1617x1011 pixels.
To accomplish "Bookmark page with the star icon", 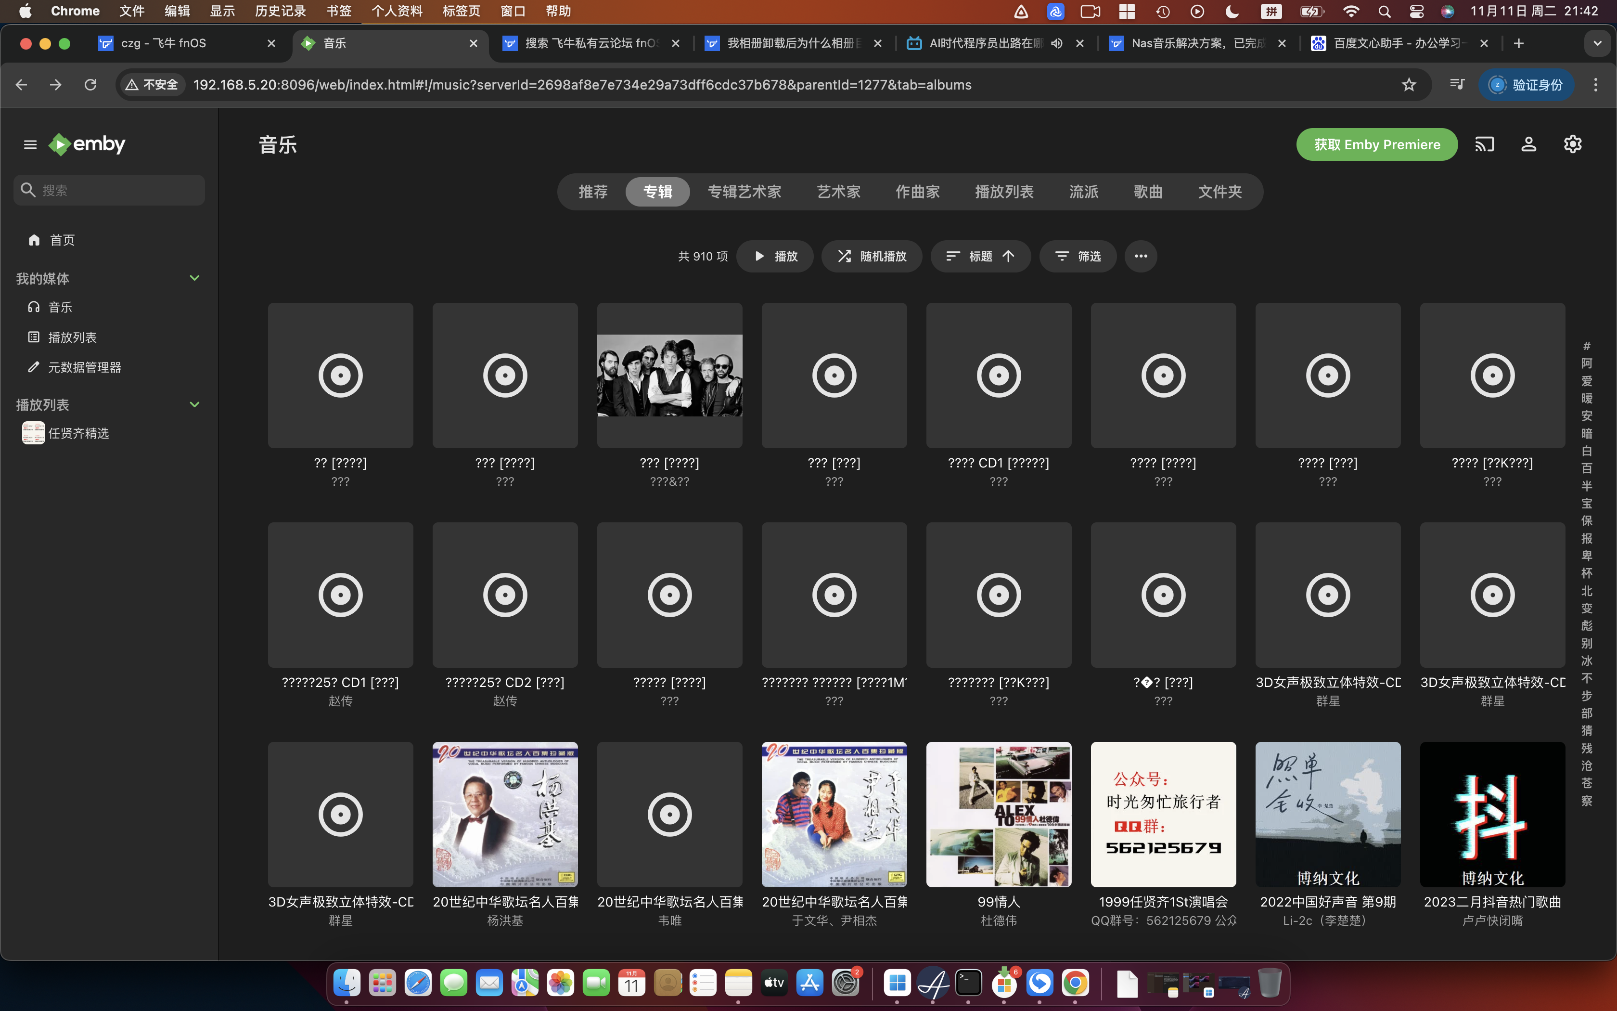I will point(1409,85).
